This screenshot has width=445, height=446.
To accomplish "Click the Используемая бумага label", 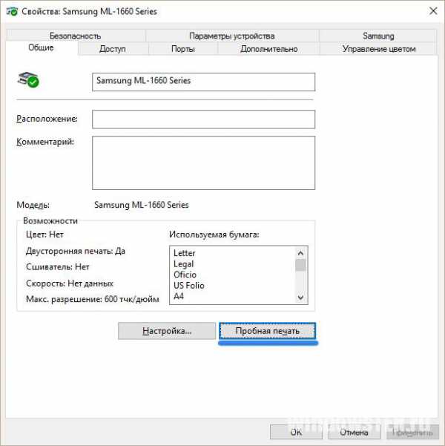I will click(214, 235).
